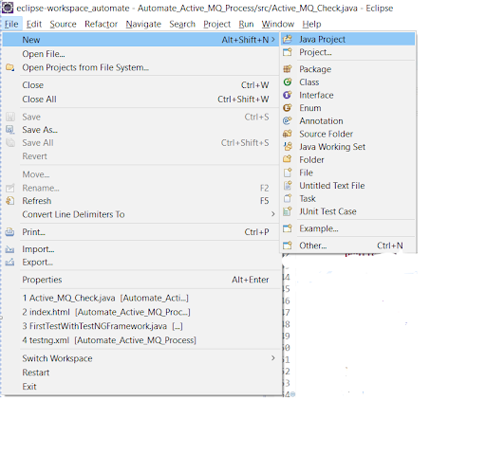Click the Alt+Shift+N shortcut text
The height and width of the screenshot is (455, 486).
coord(245,40)
